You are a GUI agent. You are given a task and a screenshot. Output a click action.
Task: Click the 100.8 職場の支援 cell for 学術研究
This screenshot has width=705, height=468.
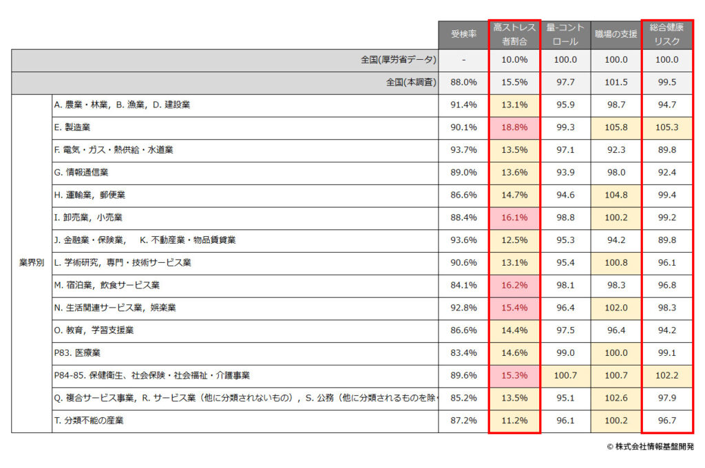point(616,263)
